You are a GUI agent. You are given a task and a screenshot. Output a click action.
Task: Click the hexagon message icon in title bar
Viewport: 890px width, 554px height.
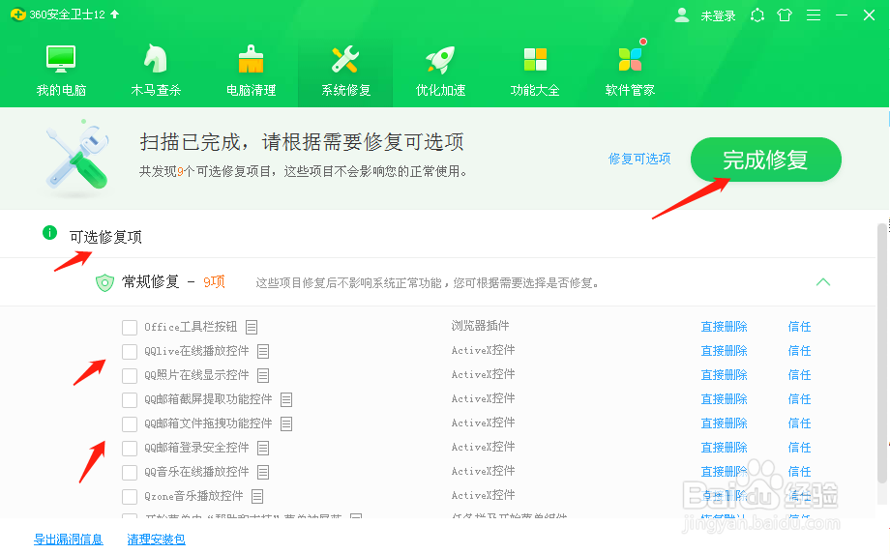757,15
